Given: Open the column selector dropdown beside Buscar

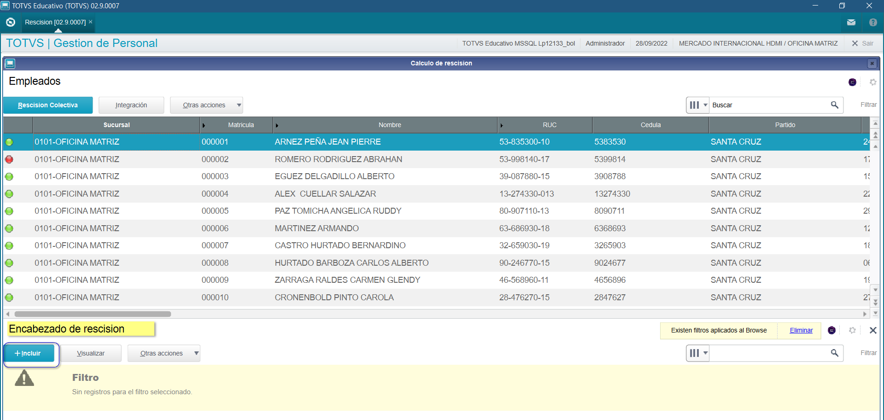Looking at the screenshot, I should tap(697, 105).
